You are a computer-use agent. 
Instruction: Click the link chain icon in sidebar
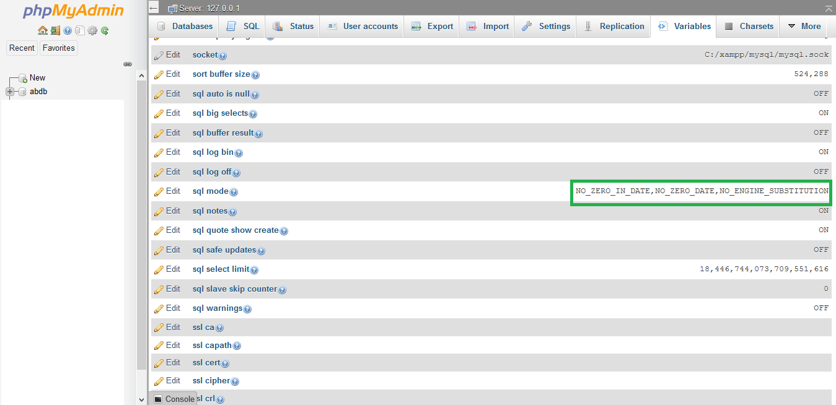(128, 64)
